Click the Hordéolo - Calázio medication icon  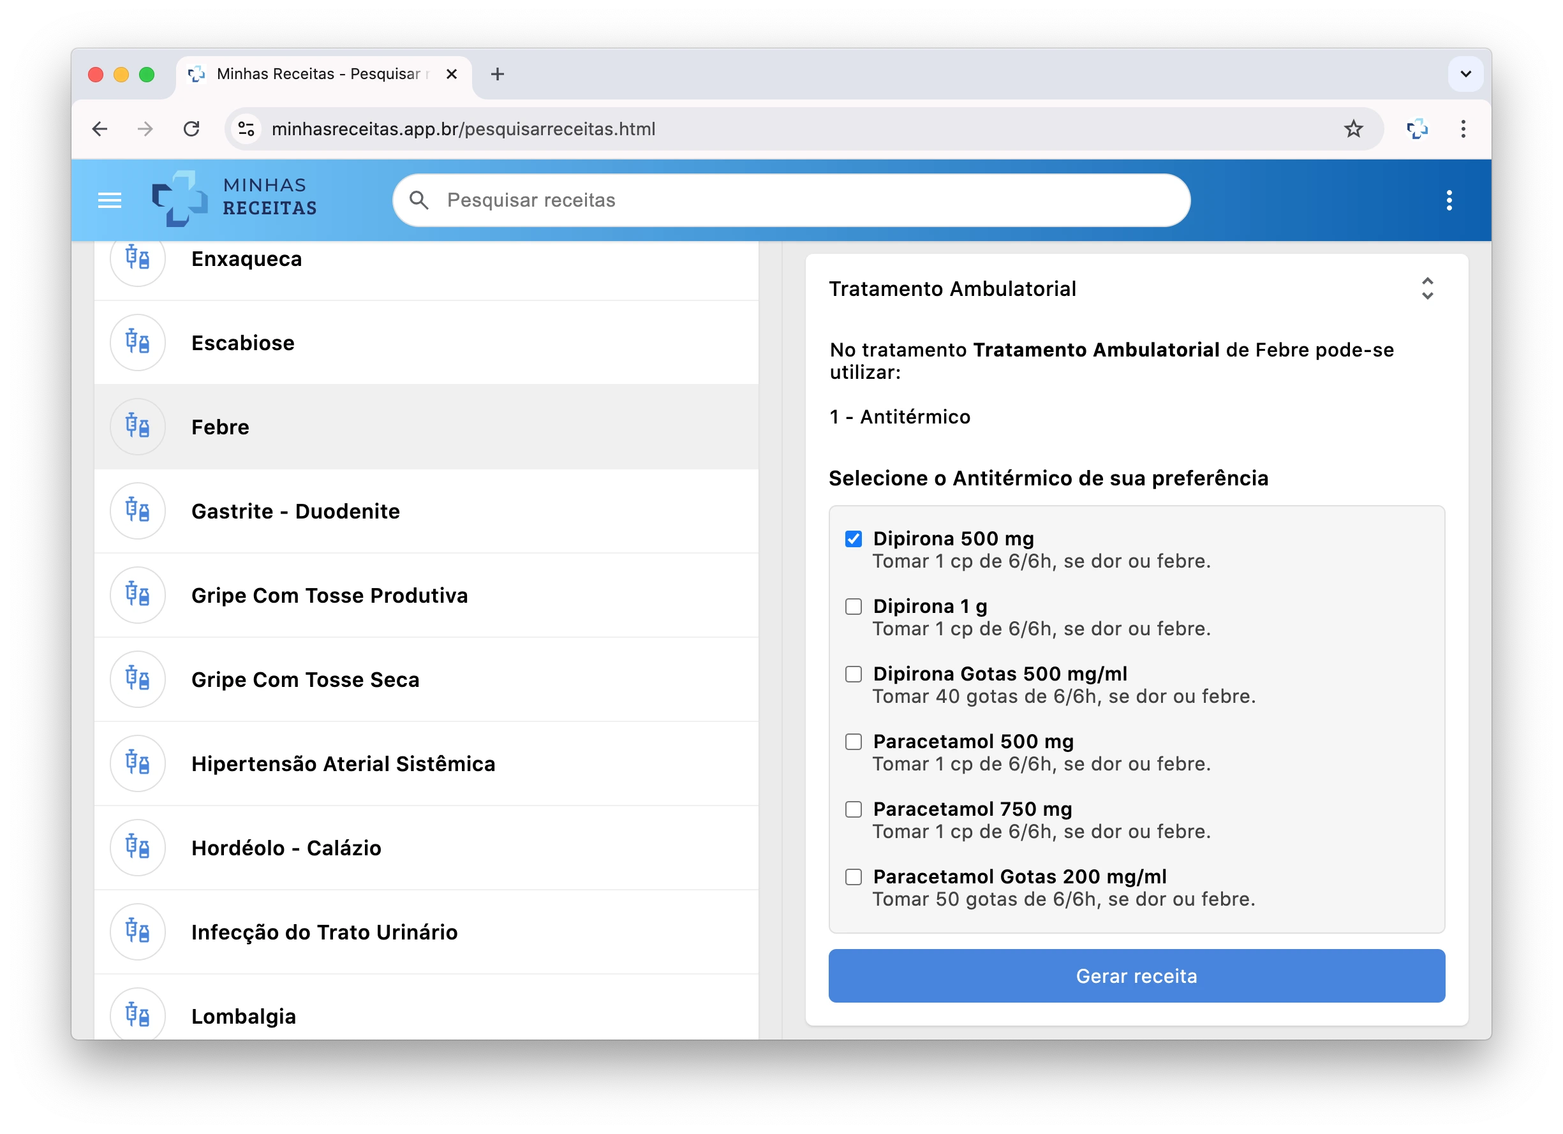pos(137,848)
